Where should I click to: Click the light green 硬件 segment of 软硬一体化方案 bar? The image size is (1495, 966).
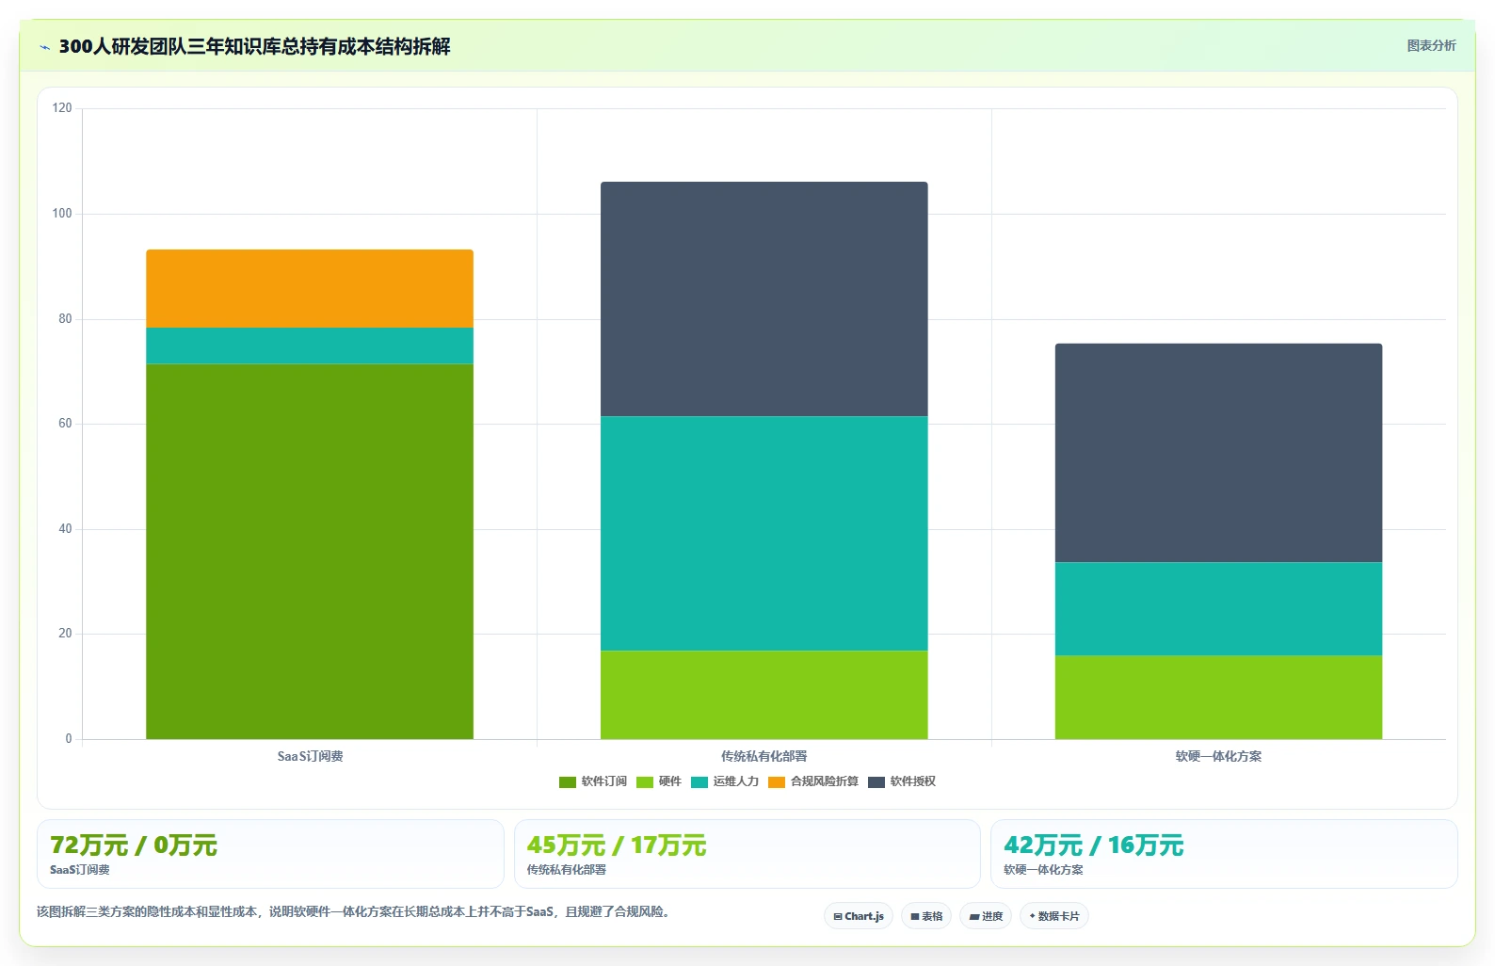(x=1219, y=698)
